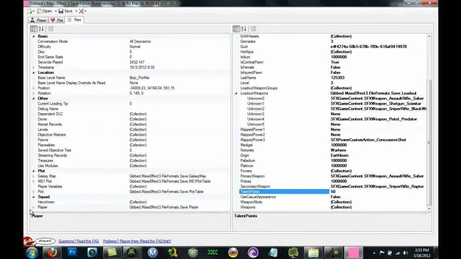This screenshot has width=461, height=259.
Task: Expand the Timestamp property
Action: (33, 68)
